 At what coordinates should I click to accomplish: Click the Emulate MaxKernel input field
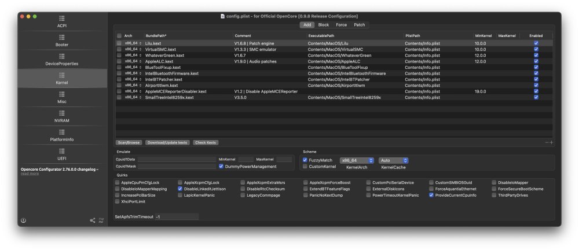tap(284, 159)
